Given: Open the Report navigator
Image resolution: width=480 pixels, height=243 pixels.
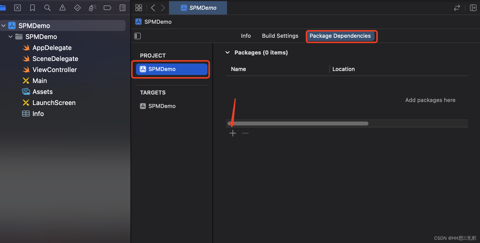Looking at the screenshot, I should pos(122,8).
